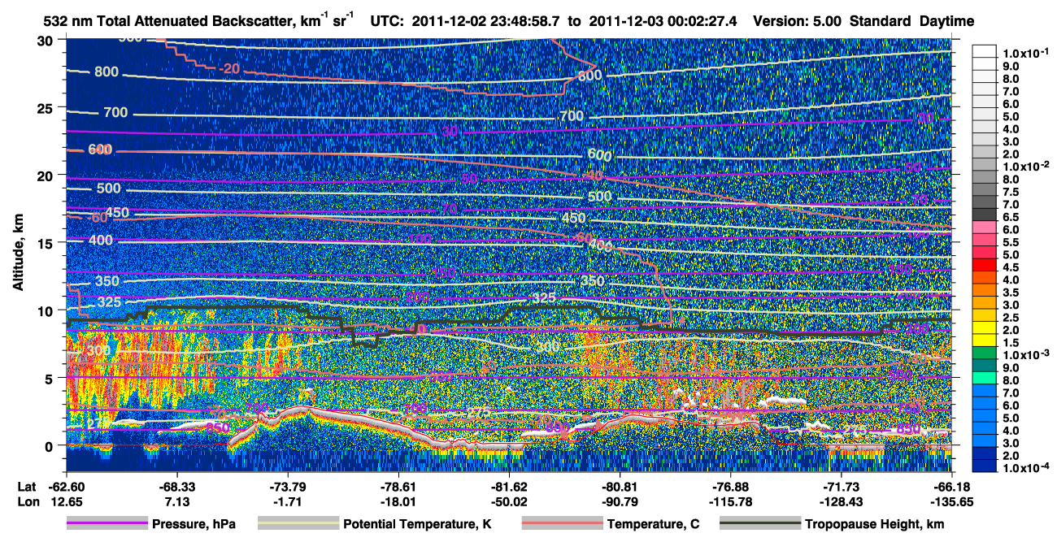Click latitude value '-73.79'
Viewport: 1057px width, 542px height.
287,487
